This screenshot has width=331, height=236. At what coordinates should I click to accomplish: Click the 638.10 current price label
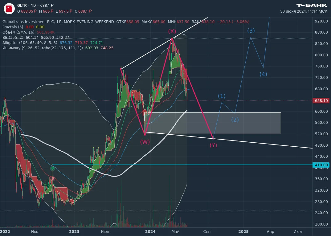coord(321,100)
